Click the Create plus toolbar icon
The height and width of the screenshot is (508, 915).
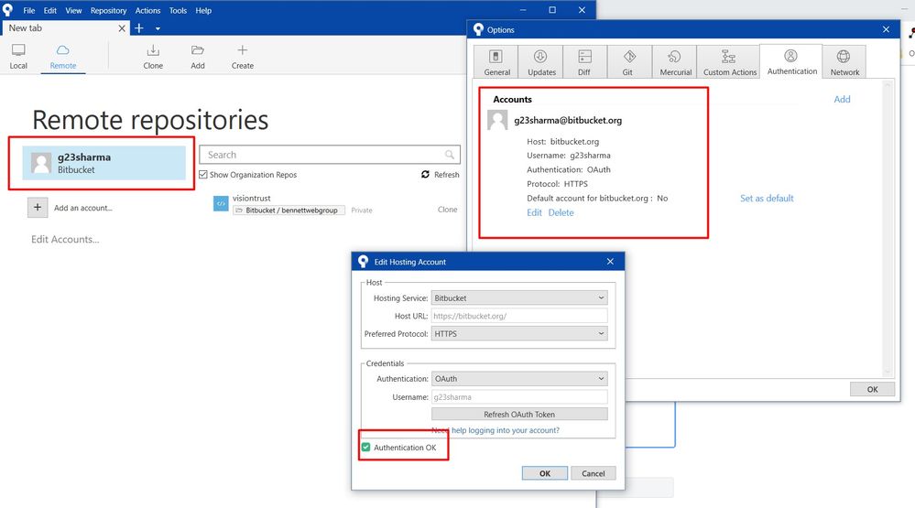242,50
